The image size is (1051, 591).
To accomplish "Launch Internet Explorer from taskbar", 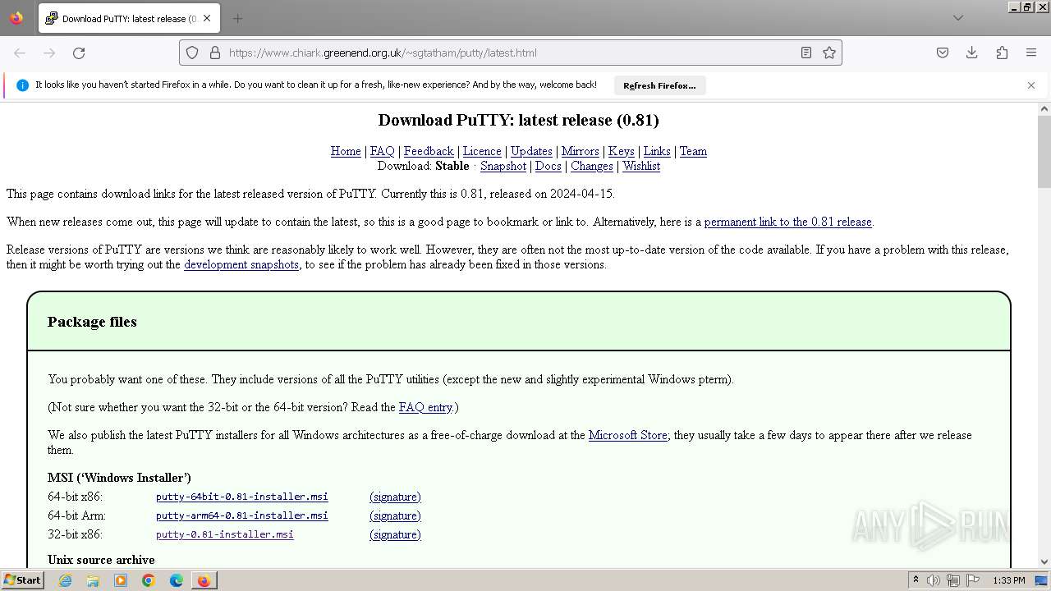I will coord(65,580).
